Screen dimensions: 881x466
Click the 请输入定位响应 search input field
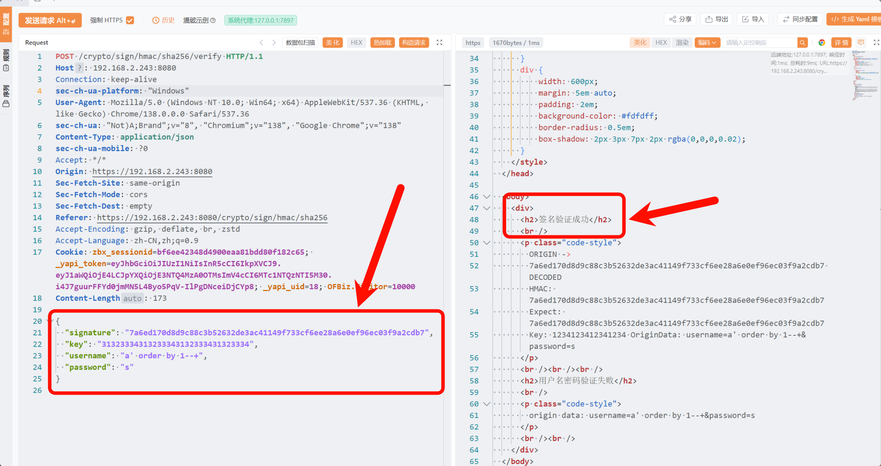coord(759,43)
